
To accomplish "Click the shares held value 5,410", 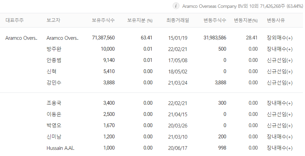I will pos(109,71).
